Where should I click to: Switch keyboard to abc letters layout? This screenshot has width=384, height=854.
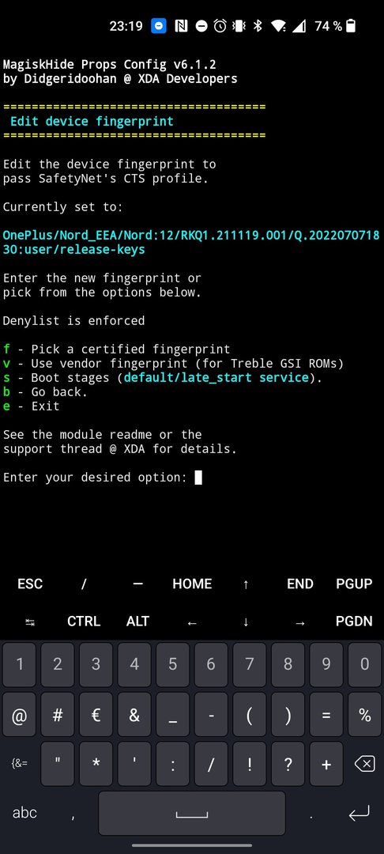[24, 813]
